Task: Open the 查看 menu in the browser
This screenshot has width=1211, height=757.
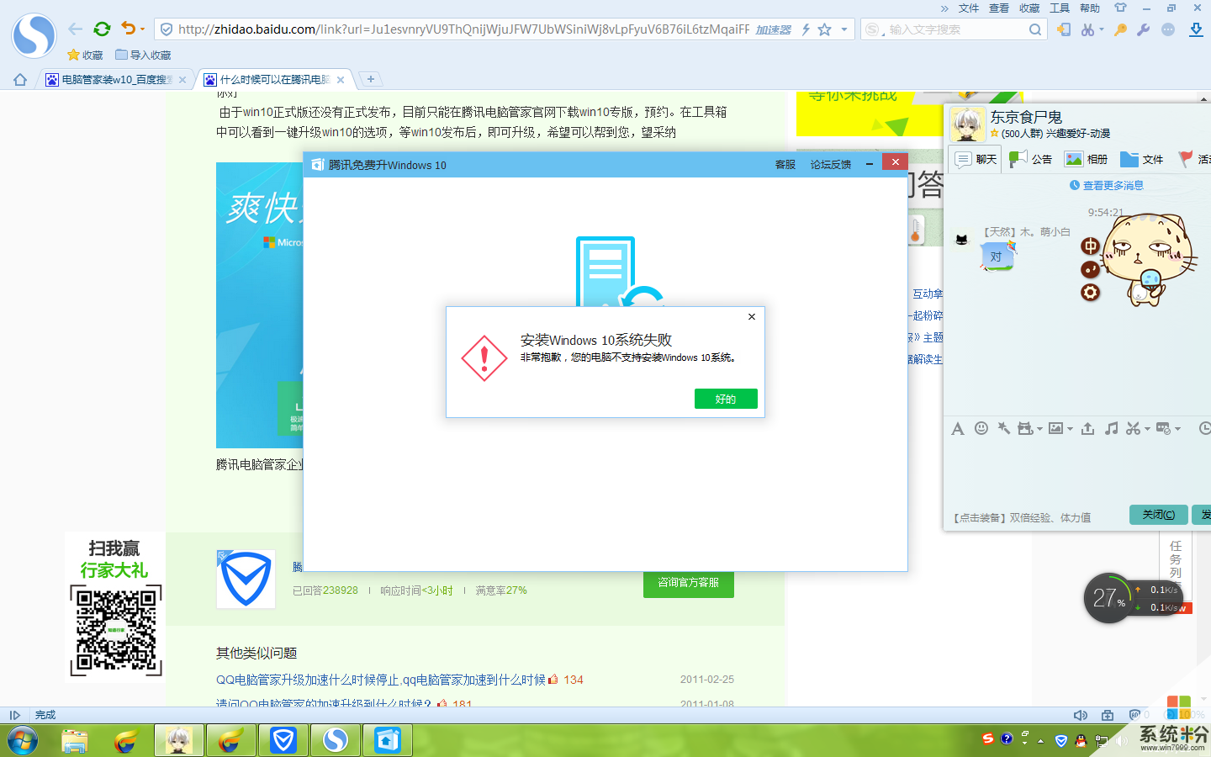Action: coord(999,8)
